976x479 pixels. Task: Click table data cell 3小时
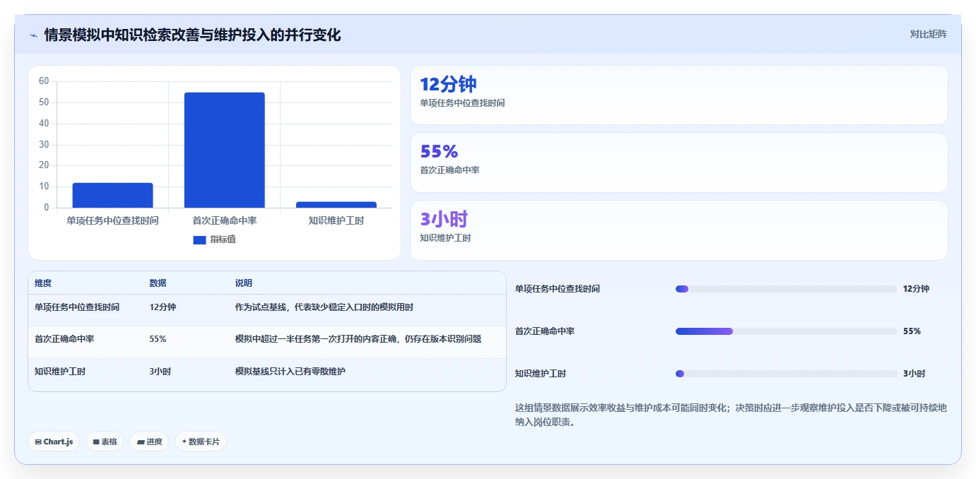click(x=160, y=371)
